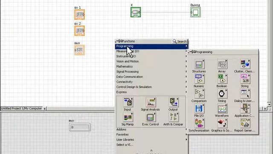Viewport: 273px width, 154px height.
Task: Open the File I/O palette
Action: (199, 109)
